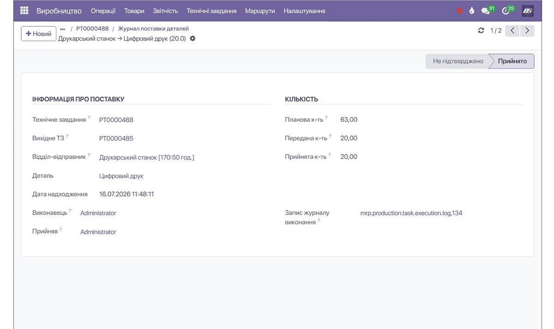Expand the breadcrumb ellipsis menu
The width and height of the screenshot is (554, 329).
62,29
